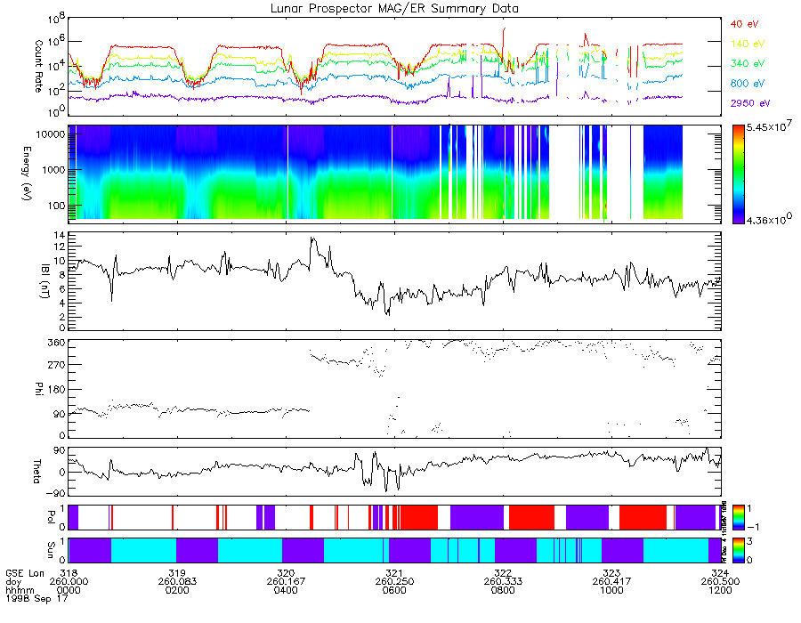Click day-of-year tick '260.250'
Screen dimensions: 801x623
tap(394, 582)
